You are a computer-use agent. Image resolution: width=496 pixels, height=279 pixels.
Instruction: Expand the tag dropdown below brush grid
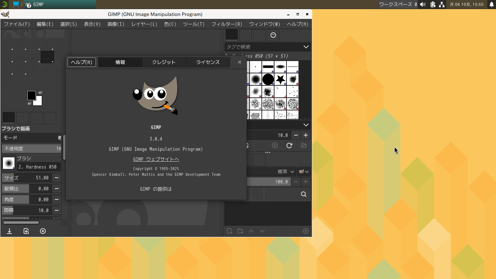point(306,125)
